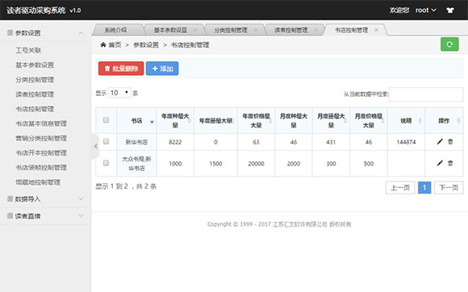
Task: Go to previous page with 上一页
Action: pyautogui.click(x=400, y=188)
